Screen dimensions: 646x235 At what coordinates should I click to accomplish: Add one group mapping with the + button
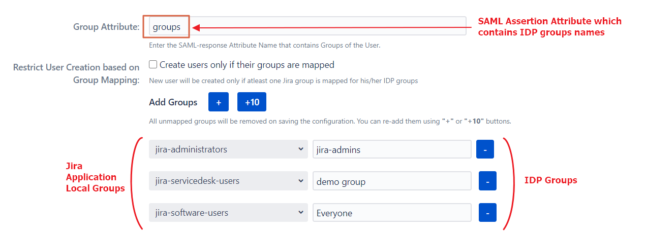219,102
